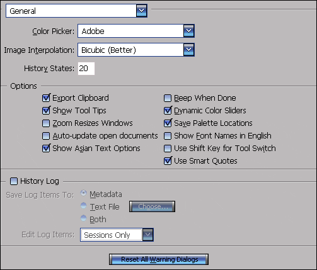Enable Use Shift Key for Tool Switch
Viewport: 317px width, 270px height.
[x=168, y=149]
